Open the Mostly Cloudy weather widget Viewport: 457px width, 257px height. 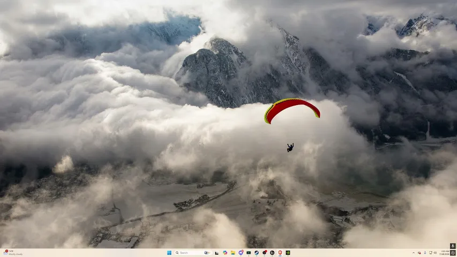pos(13,253)
